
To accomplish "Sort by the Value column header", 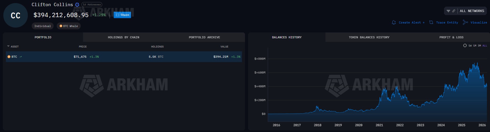I will pyautogui.click(x=224, y=47).
